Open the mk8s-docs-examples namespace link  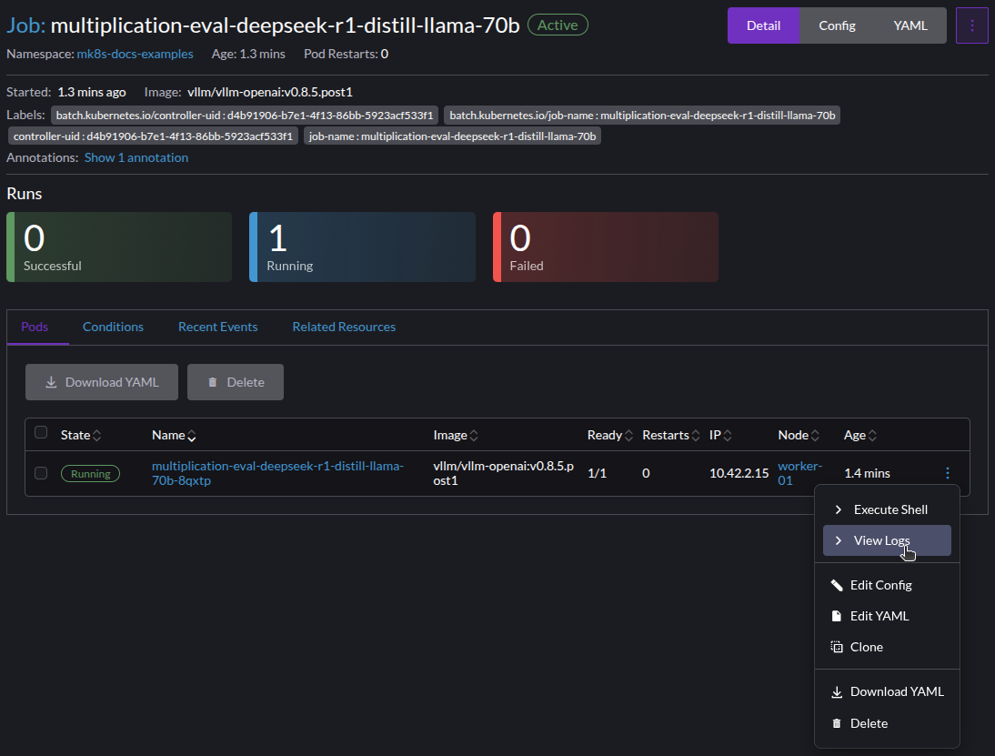coord(135,54)
